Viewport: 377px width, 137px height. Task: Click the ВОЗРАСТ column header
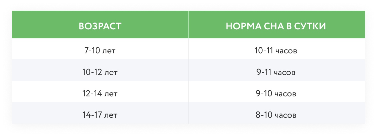point(100,26)
